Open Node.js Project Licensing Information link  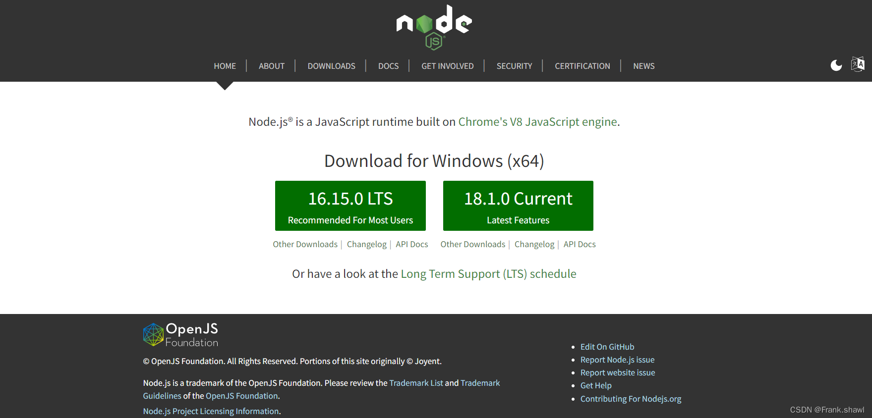(211, 411)
